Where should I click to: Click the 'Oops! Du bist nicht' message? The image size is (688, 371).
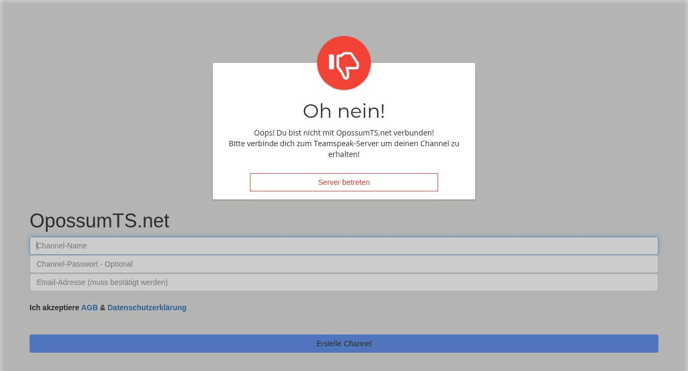coord(344,143)
